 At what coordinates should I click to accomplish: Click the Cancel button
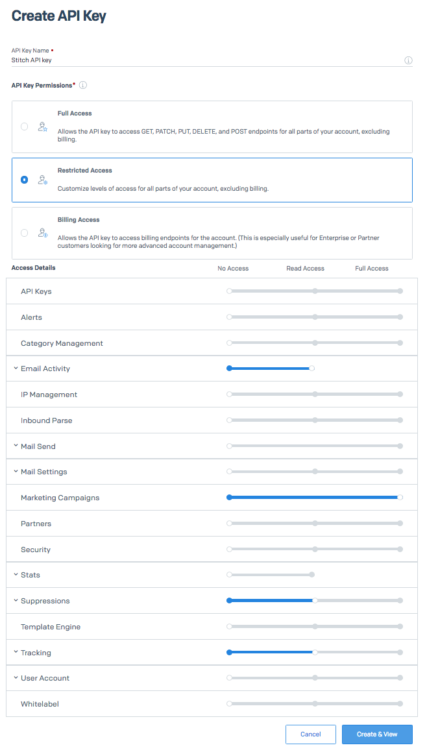[310, 734]
